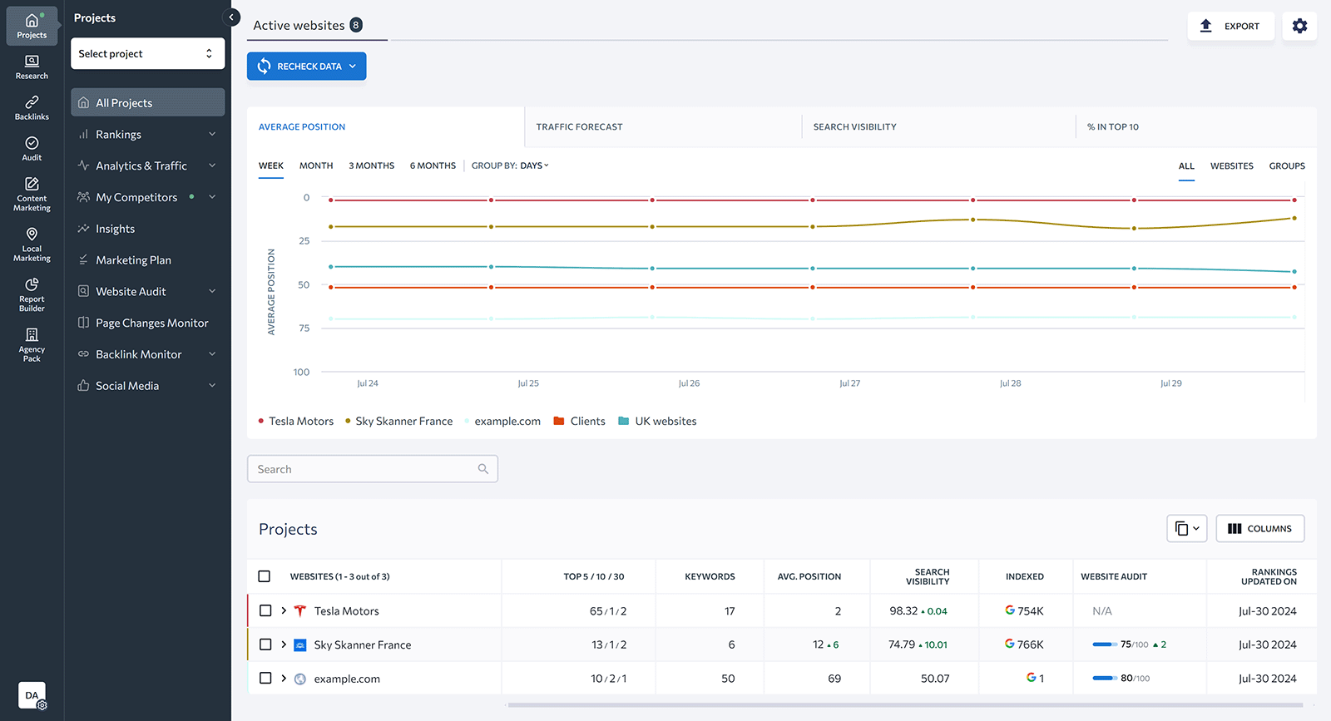Open the Backlinks sidebar icon
Screen dimensions: 1331x721
[x=32, y=108]
